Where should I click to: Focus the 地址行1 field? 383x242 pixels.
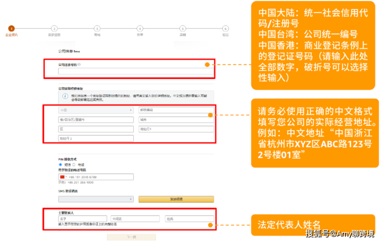176,129
